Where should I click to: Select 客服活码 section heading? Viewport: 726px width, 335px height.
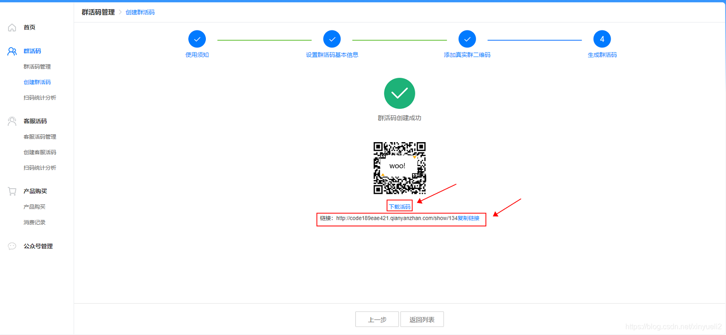(x=35, y=121)
